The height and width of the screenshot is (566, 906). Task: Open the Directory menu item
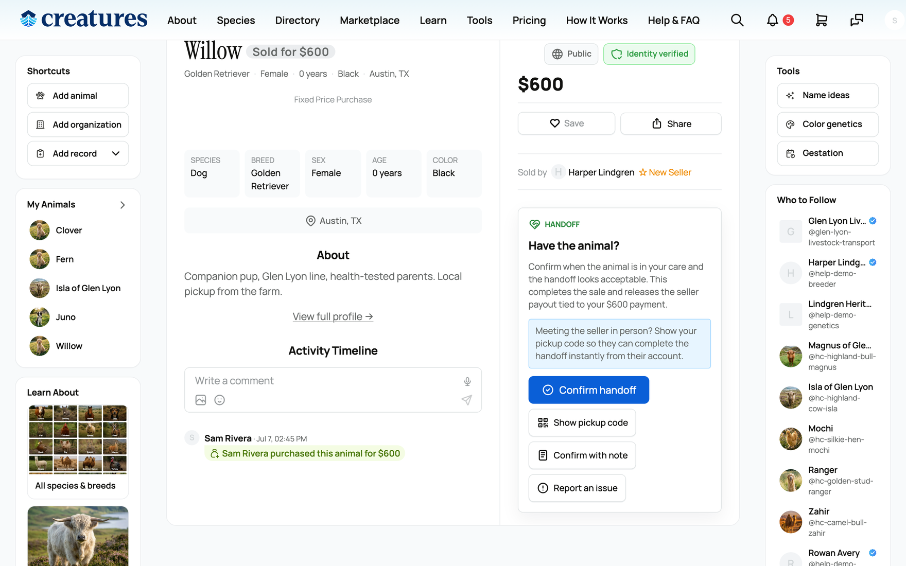(x=298, y=20)
